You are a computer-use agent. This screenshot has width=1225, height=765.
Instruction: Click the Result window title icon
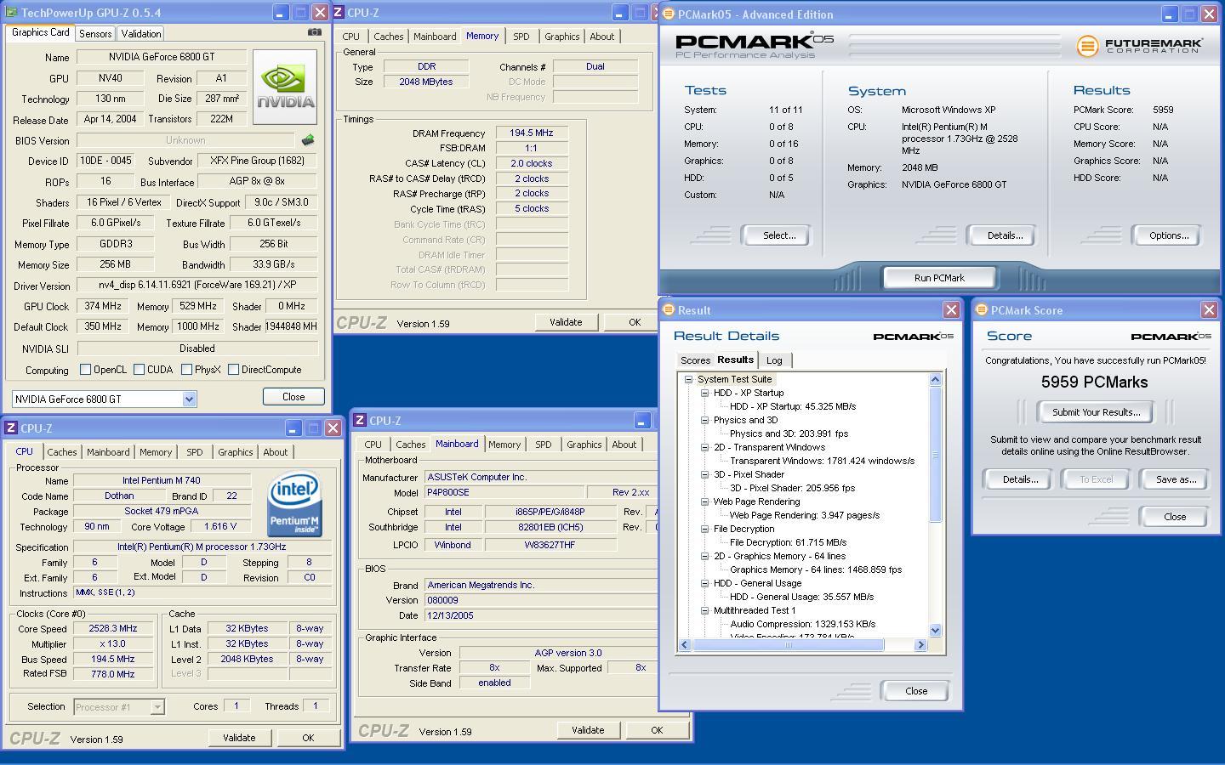click(669, 310)
